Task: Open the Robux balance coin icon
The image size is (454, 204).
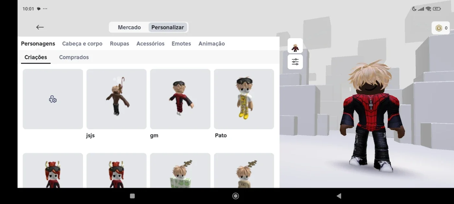Action: 439,28
